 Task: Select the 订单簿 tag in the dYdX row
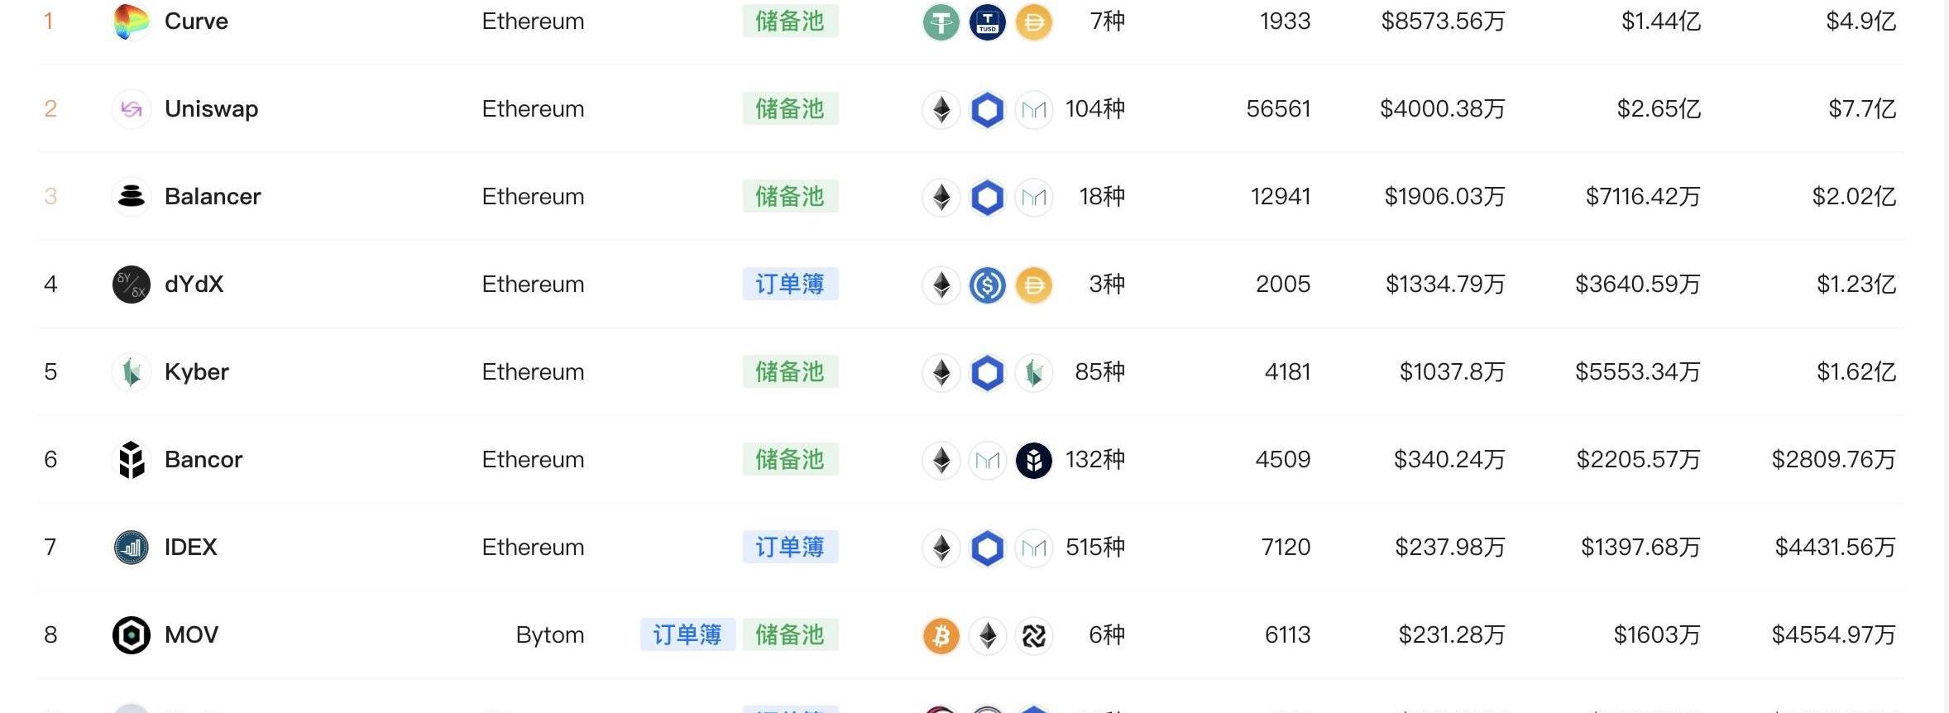click(x=790, y=284)
